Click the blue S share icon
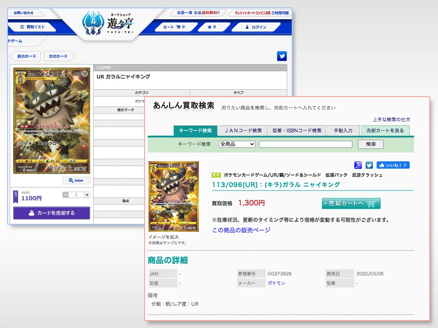The image size is (438, 328). 358,165
